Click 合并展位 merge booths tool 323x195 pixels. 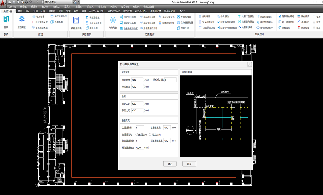pos(223,16)
